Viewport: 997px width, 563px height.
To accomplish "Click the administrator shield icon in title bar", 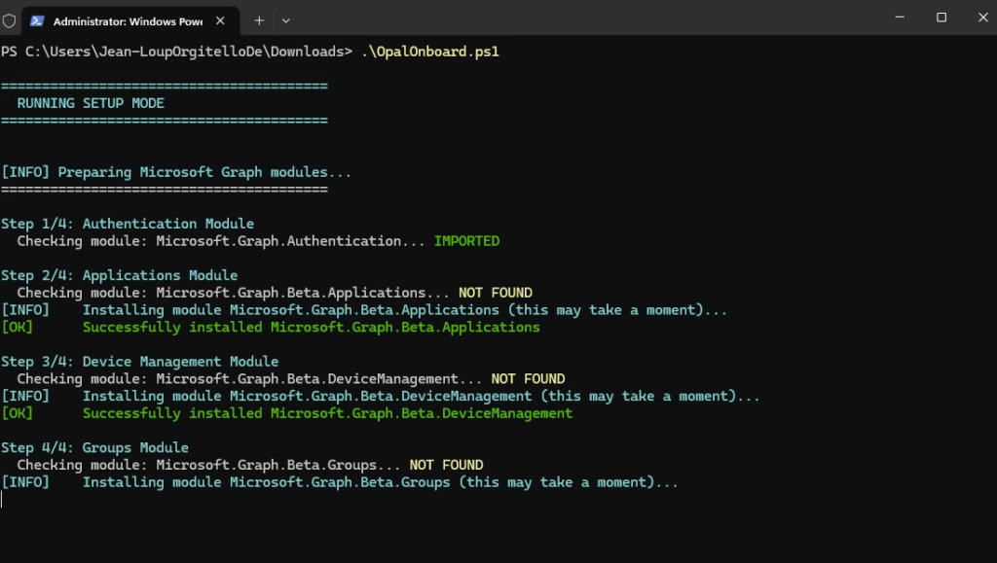I will point(9,19).
